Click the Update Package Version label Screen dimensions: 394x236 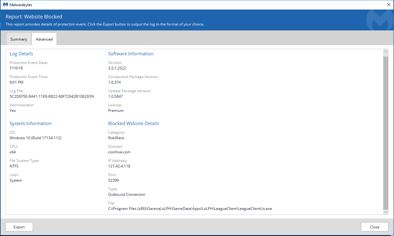click(x=129, y=91)
